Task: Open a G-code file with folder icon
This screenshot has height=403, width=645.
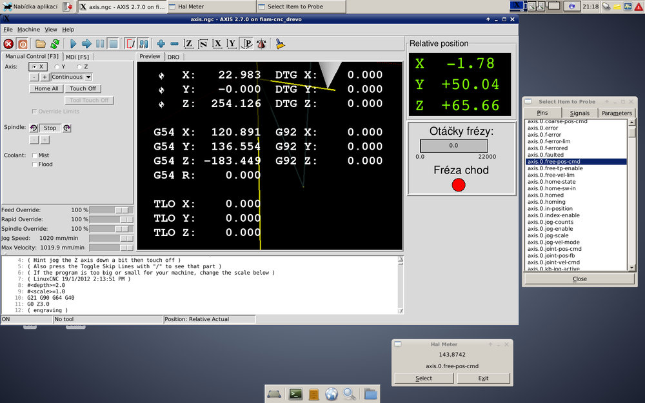Action: (x=41, y=44)
